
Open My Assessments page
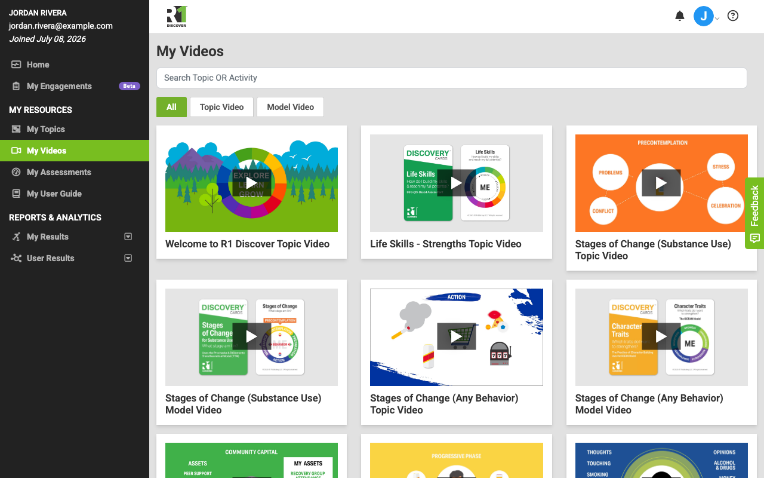pos(59,172)
